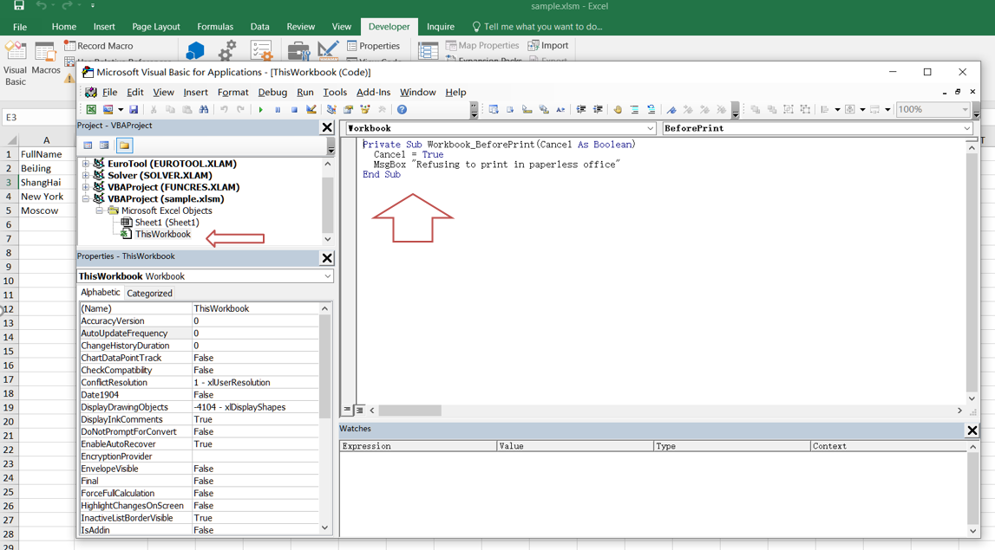This screenshot has width=995, height=550.
Task: Click the Find binoculars icon
Action: pyautogui.click(x=204, y=110)
